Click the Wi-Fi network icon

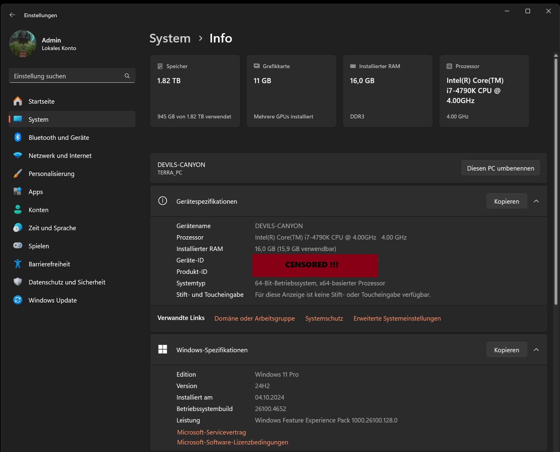click(18, 155)
